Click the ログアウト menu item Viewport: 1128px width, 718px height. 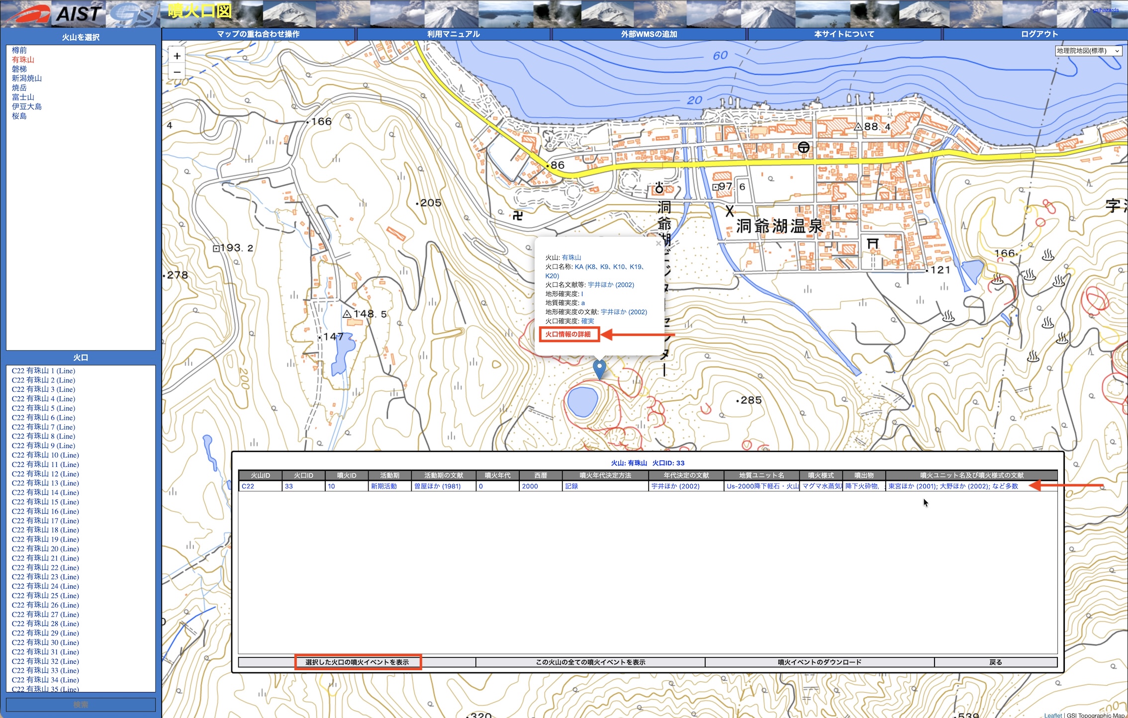pyautogui.click(x=1039, y=34)
